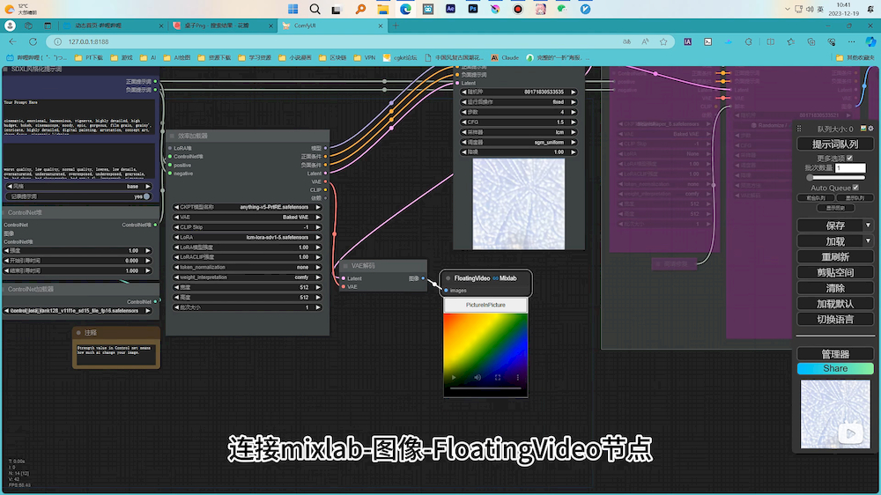
Task: Click fullscreen icon on FloatingVideo player
Action: coord(497,377)
